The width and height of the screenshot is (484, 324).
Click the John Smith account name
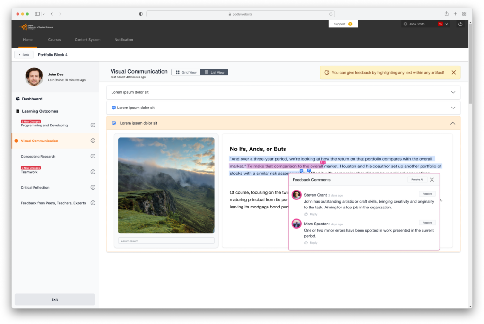tap(417, 24)
